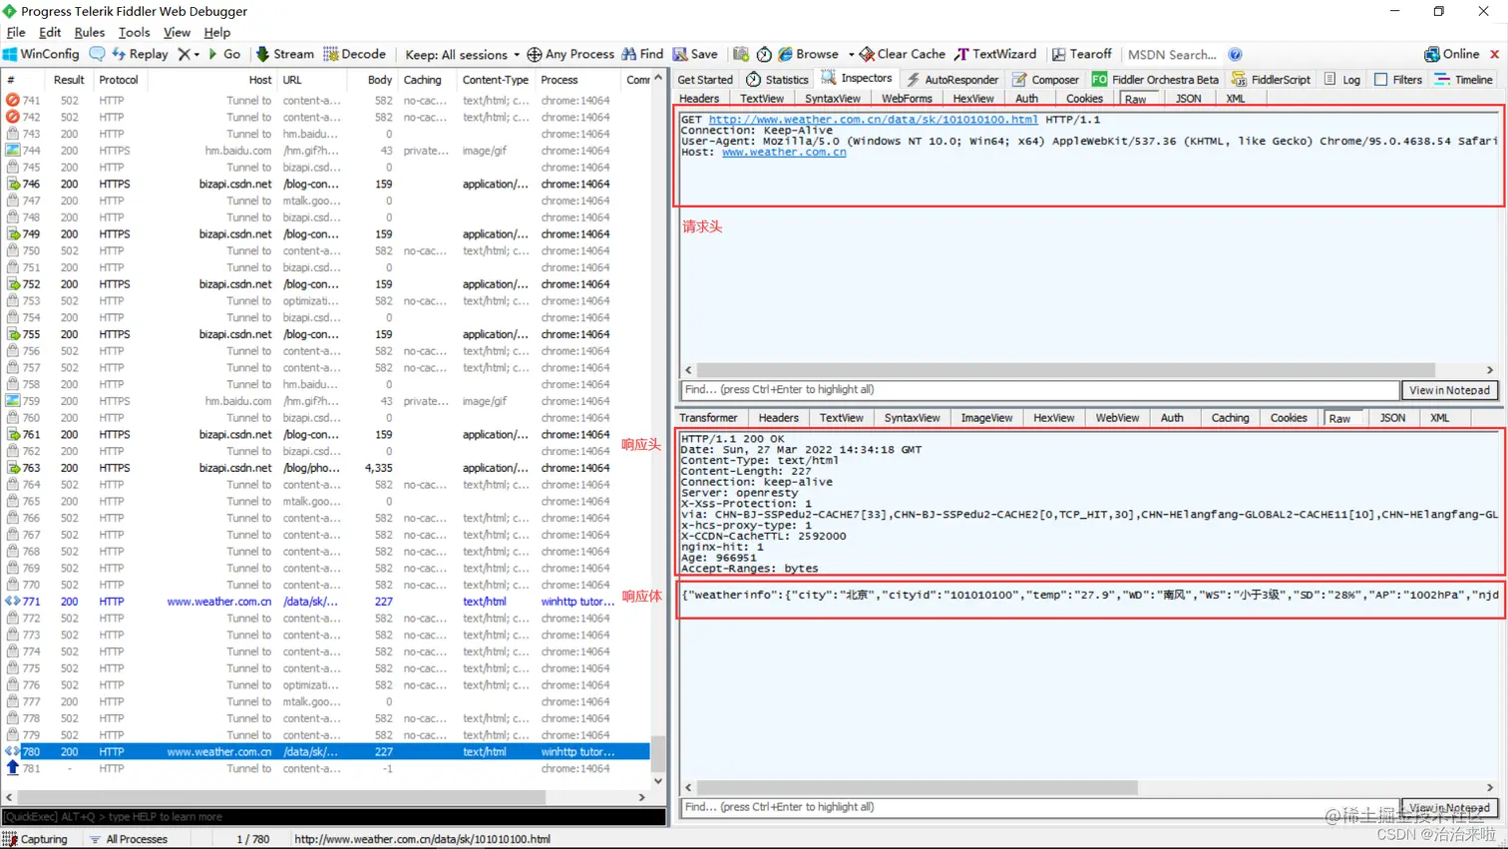Open the Keep: All sessions dropdown
The height and width of the screenshot is (849, 1508).
coord(462,54)
